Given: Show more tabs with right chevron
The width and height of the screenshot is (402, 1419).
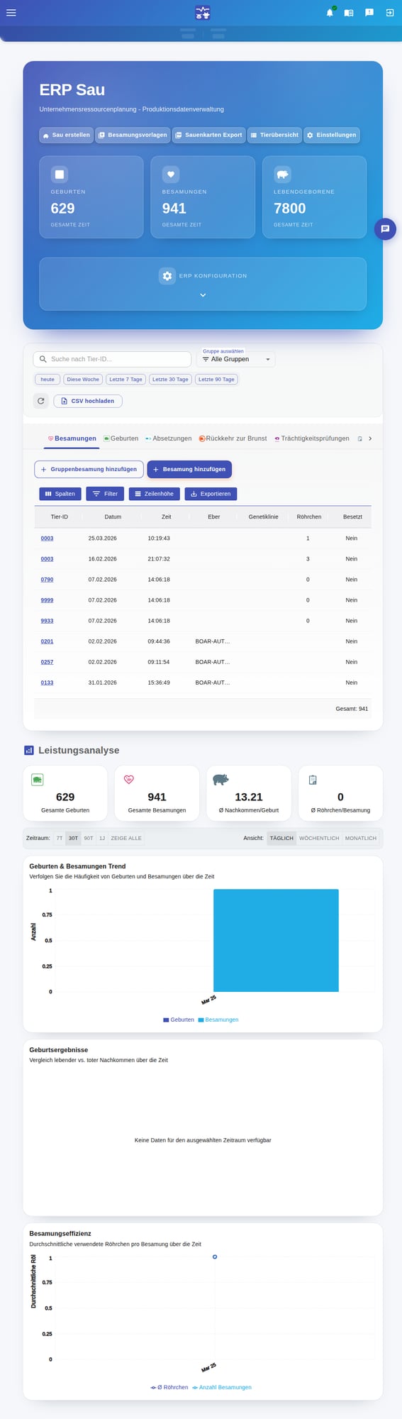Looking at the screenshot, I should pyautogui.click(x=370, y=438).
